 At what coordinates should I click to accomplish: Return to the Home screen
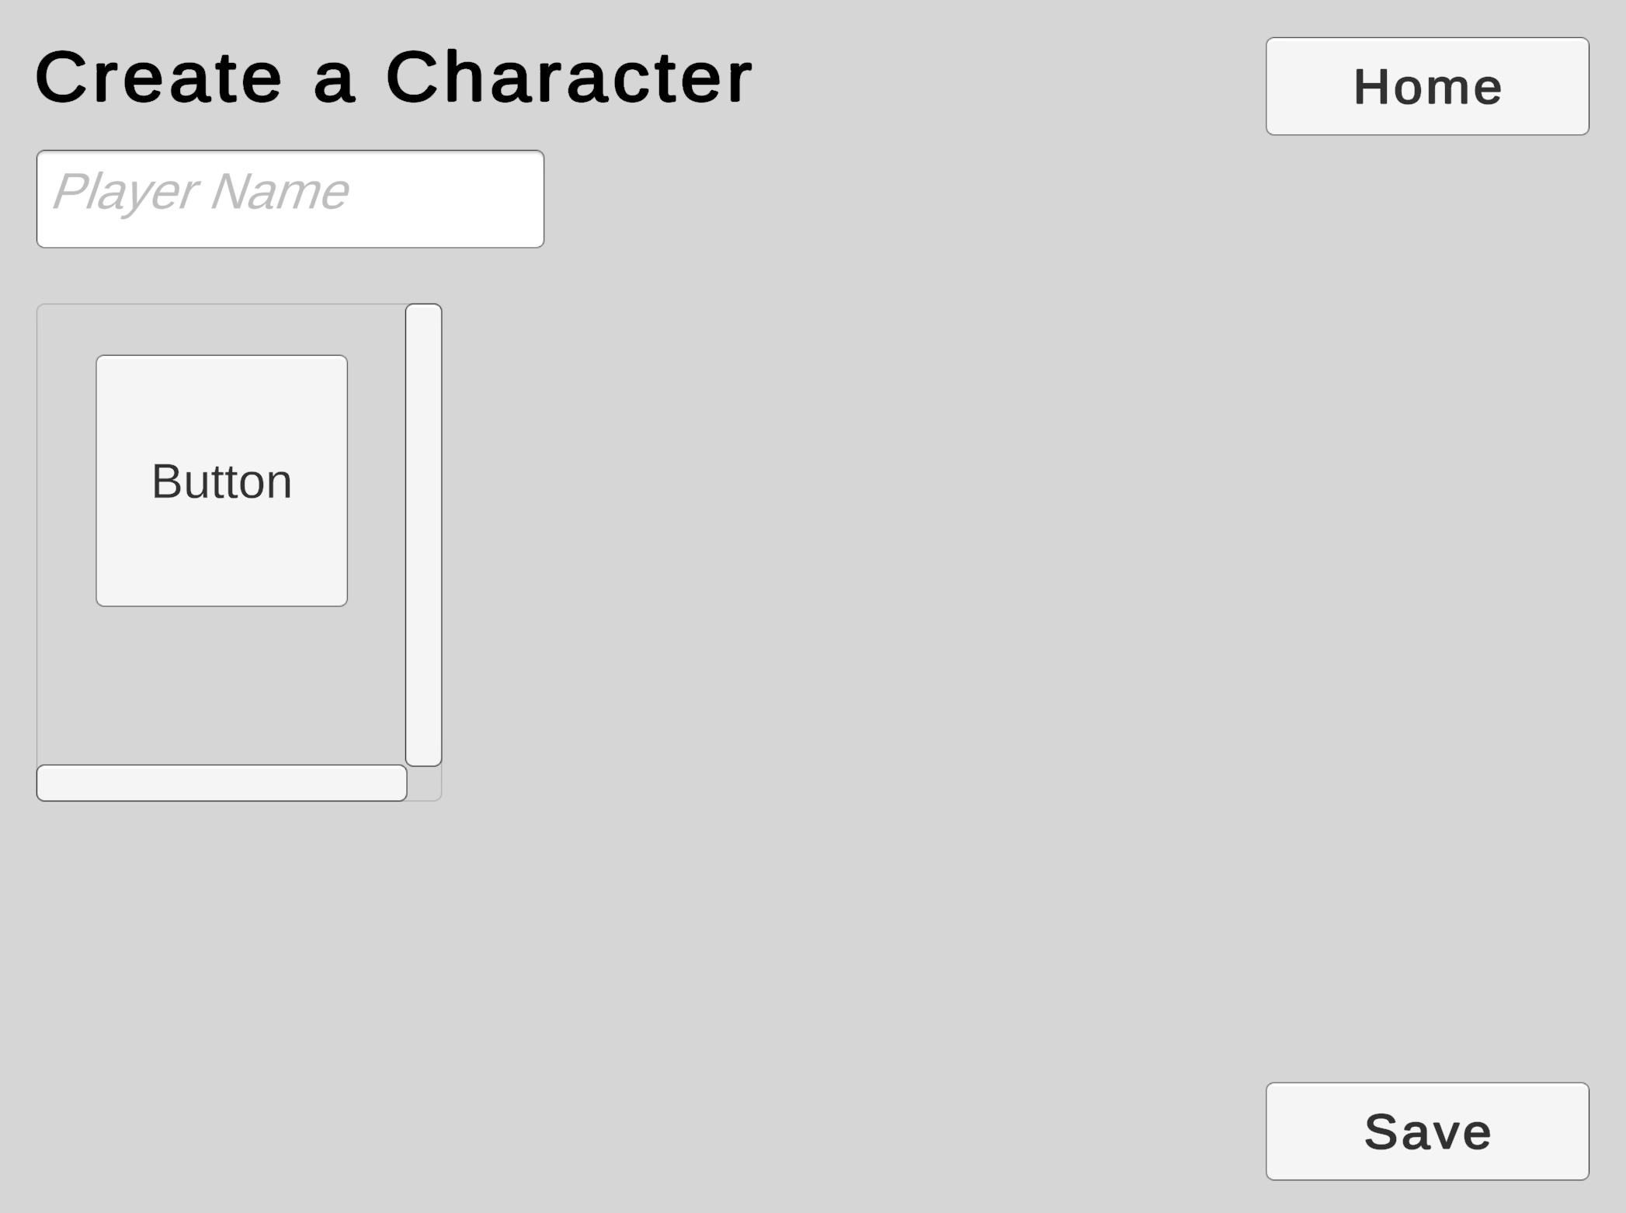(1426, 86)
